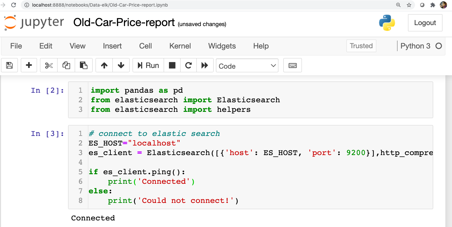Click the browser profile avatar
Image resolution: width=452 pixels, height=227 pixels.
443,5
